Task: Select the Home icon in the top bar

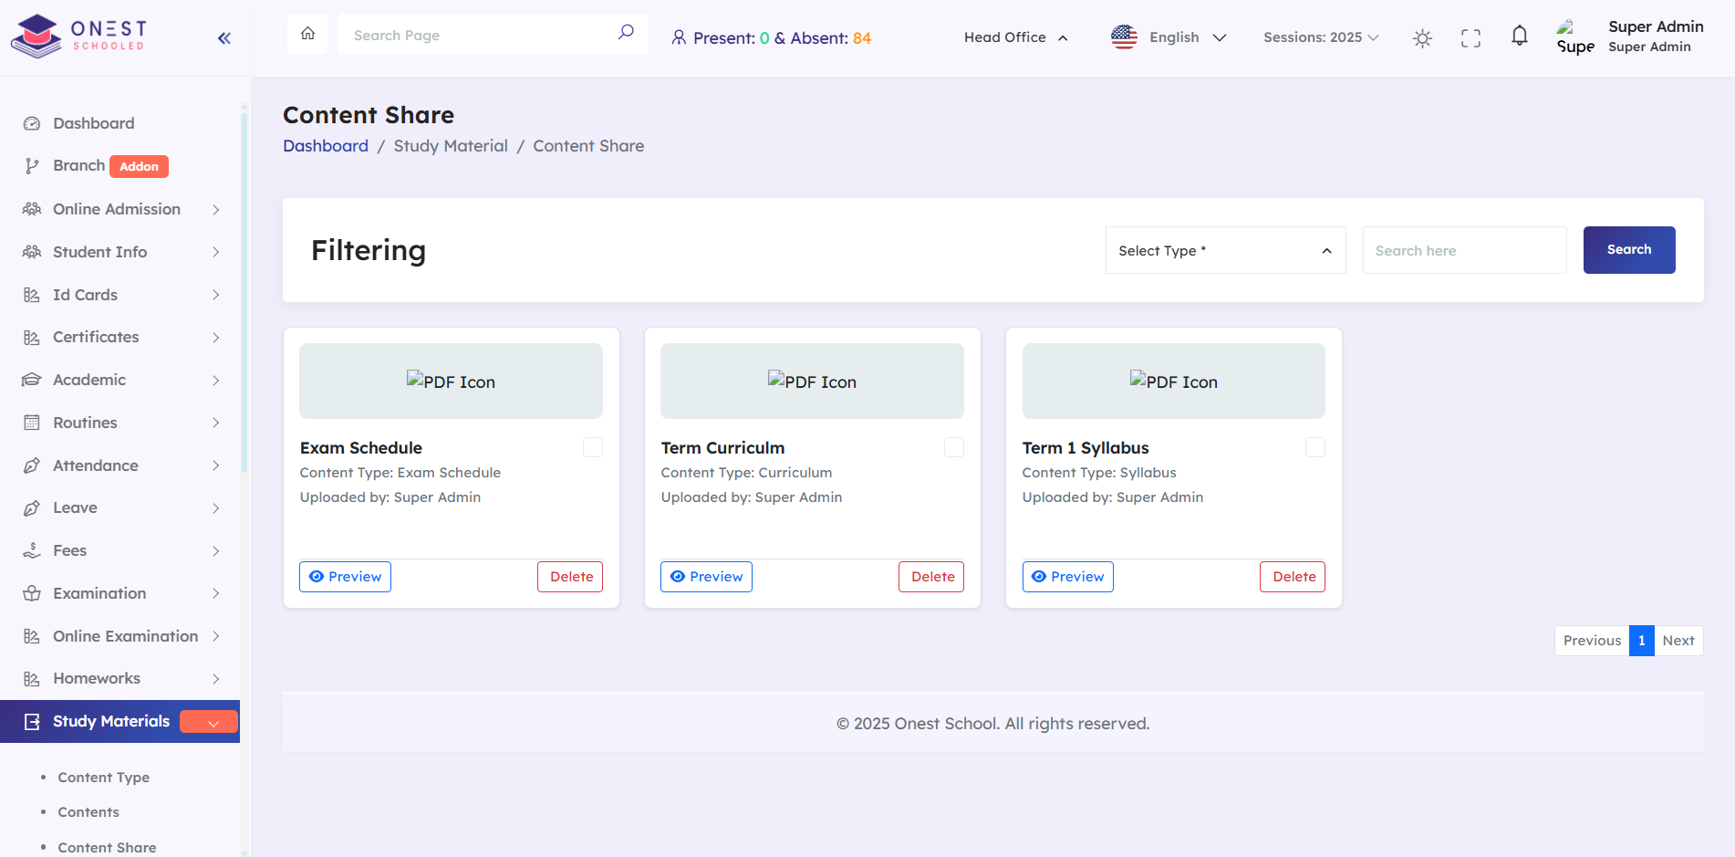Action: (306, 33)
